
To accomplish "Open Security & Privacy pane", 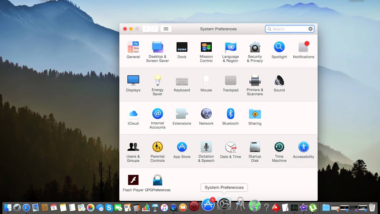I will click(x=255, y=52).
